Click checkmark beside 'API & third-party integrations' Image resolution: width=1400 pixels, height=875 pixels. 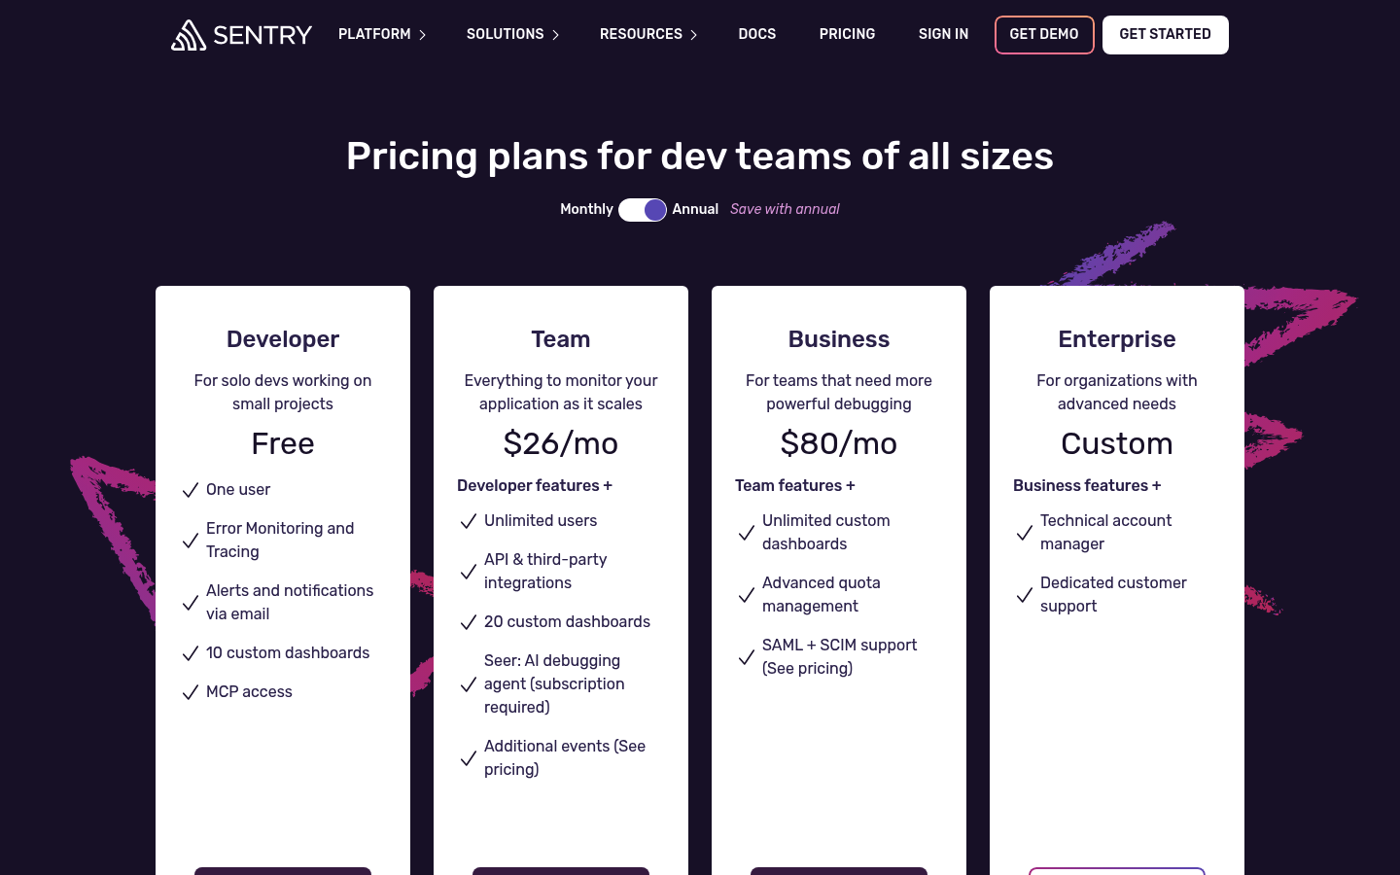click(x=469, y=572)
